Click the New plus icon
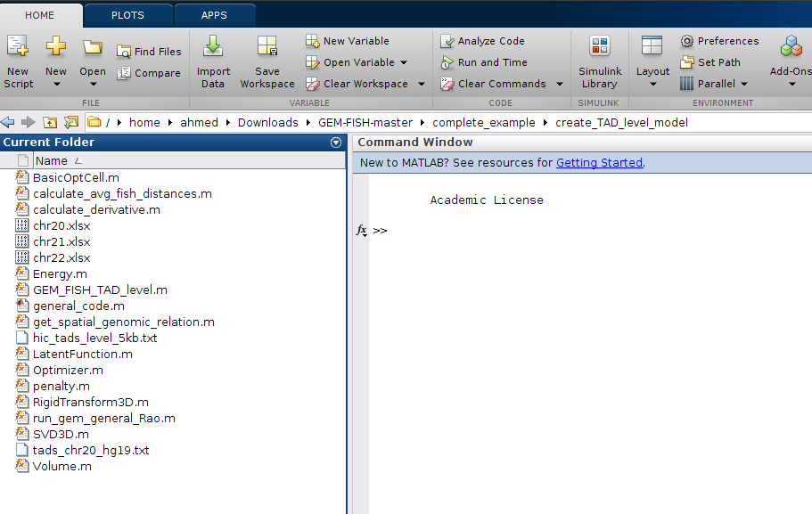Image resolution: width=812 pixels, height=514 pixels. click(56, 46)
